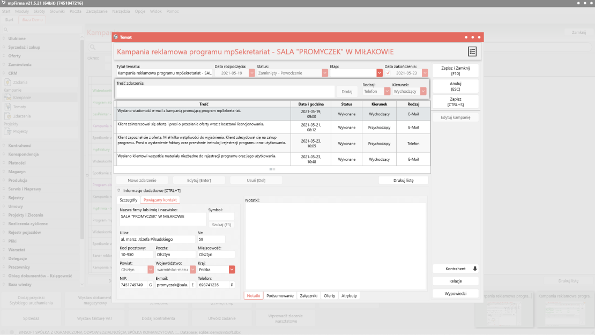Screen dimensions: 595x335
Task: Open the Status dropdown
Action: tap(325, 73)
